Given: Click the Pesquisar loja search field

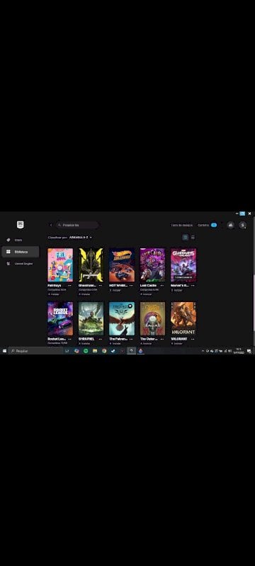Looking at the screenshot, I should click(77, 225).
